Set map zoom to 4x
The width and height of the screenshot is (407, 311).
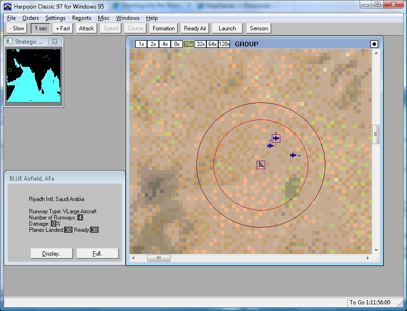[x=165, y=44]
